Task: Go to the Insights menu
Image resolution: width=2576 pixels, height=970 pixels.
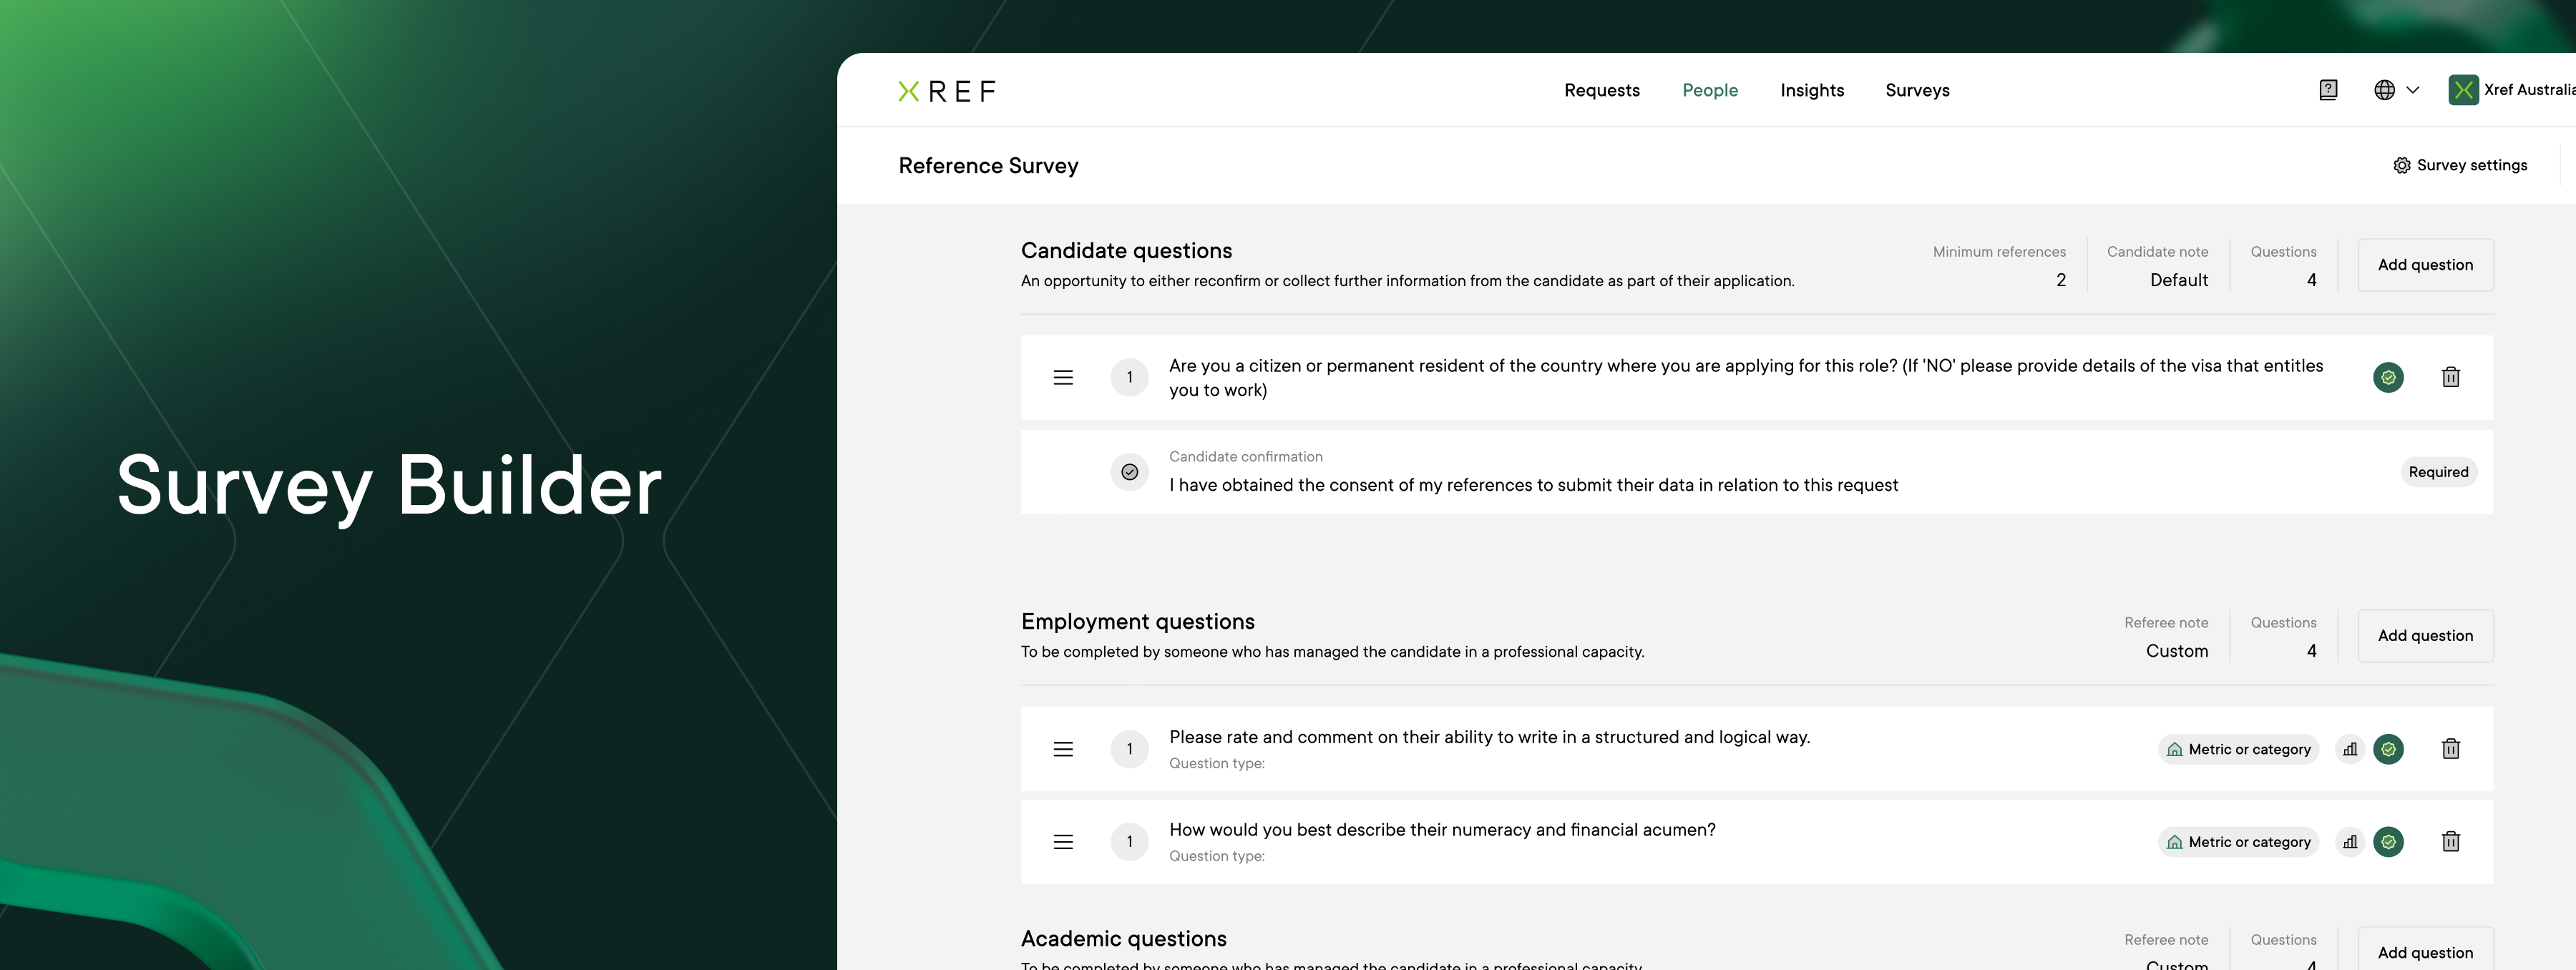Action: (1811, 90)
